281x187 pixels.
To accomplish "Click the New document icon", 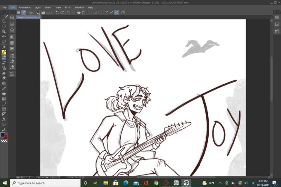I will pyautogui.click(x=38, y=12).
